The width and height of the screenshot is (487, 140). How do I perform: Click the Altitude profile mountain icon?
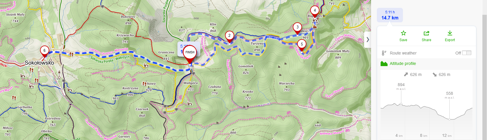[384, 63]
